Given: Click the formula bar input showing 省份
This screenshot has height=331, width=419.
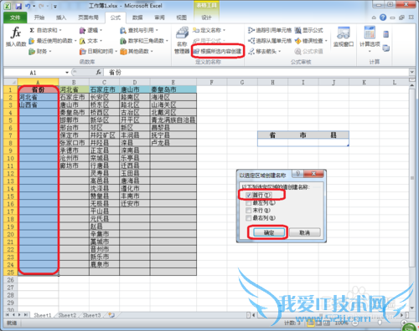Looking at the screenshot, I should [x=256, y=73].
